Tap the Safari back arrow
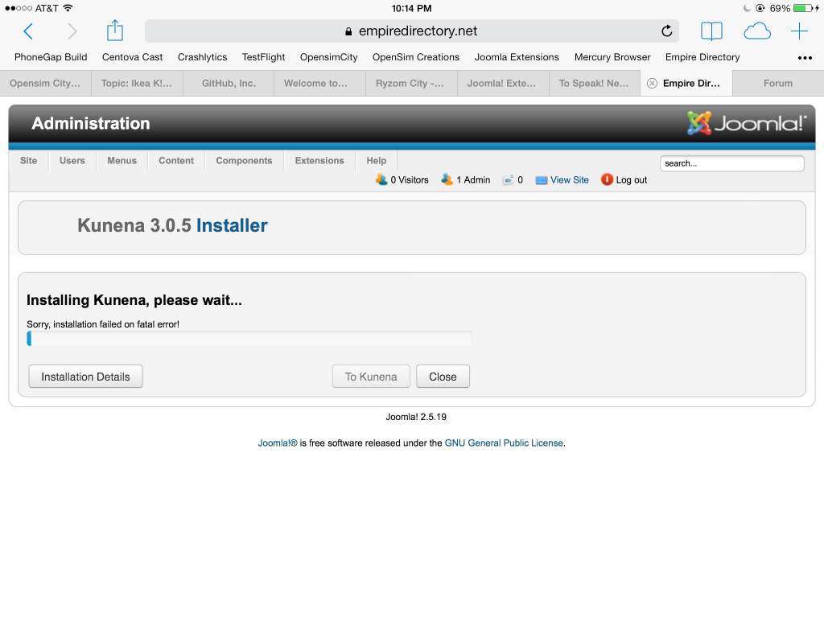This screenshot has width=824, height=618. [x=28, y=31]
